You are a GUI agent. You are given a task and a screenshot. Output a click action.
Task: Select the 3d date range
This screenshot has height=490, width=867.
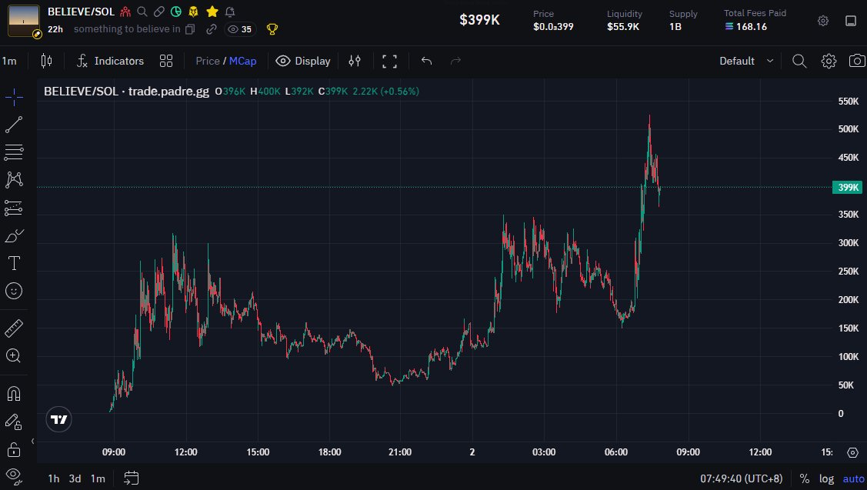coord(75,478)
